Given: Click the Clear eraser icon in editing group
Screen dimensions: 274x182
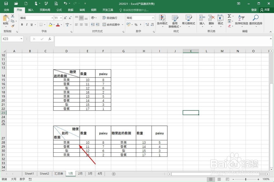Looking at the screenshot, I should tap(229, 26).
